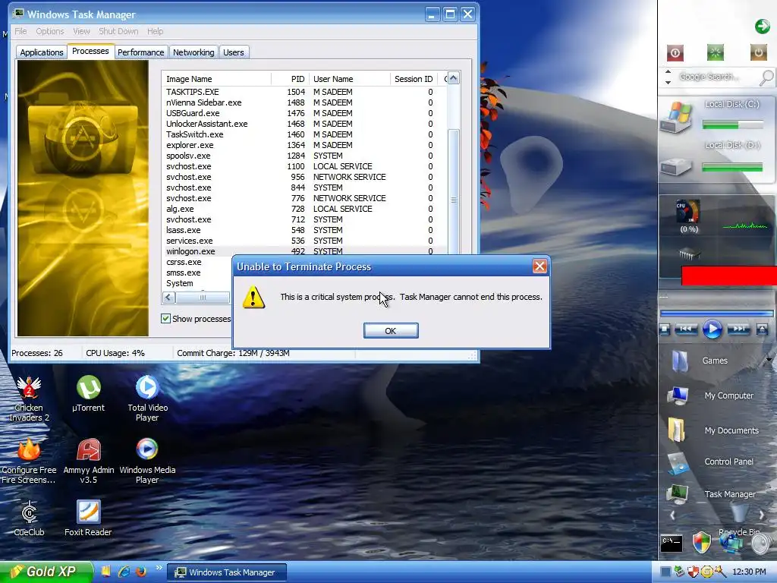Click the brown standby power icon
This screenshot has height=583, width=777.
[758, 52]
